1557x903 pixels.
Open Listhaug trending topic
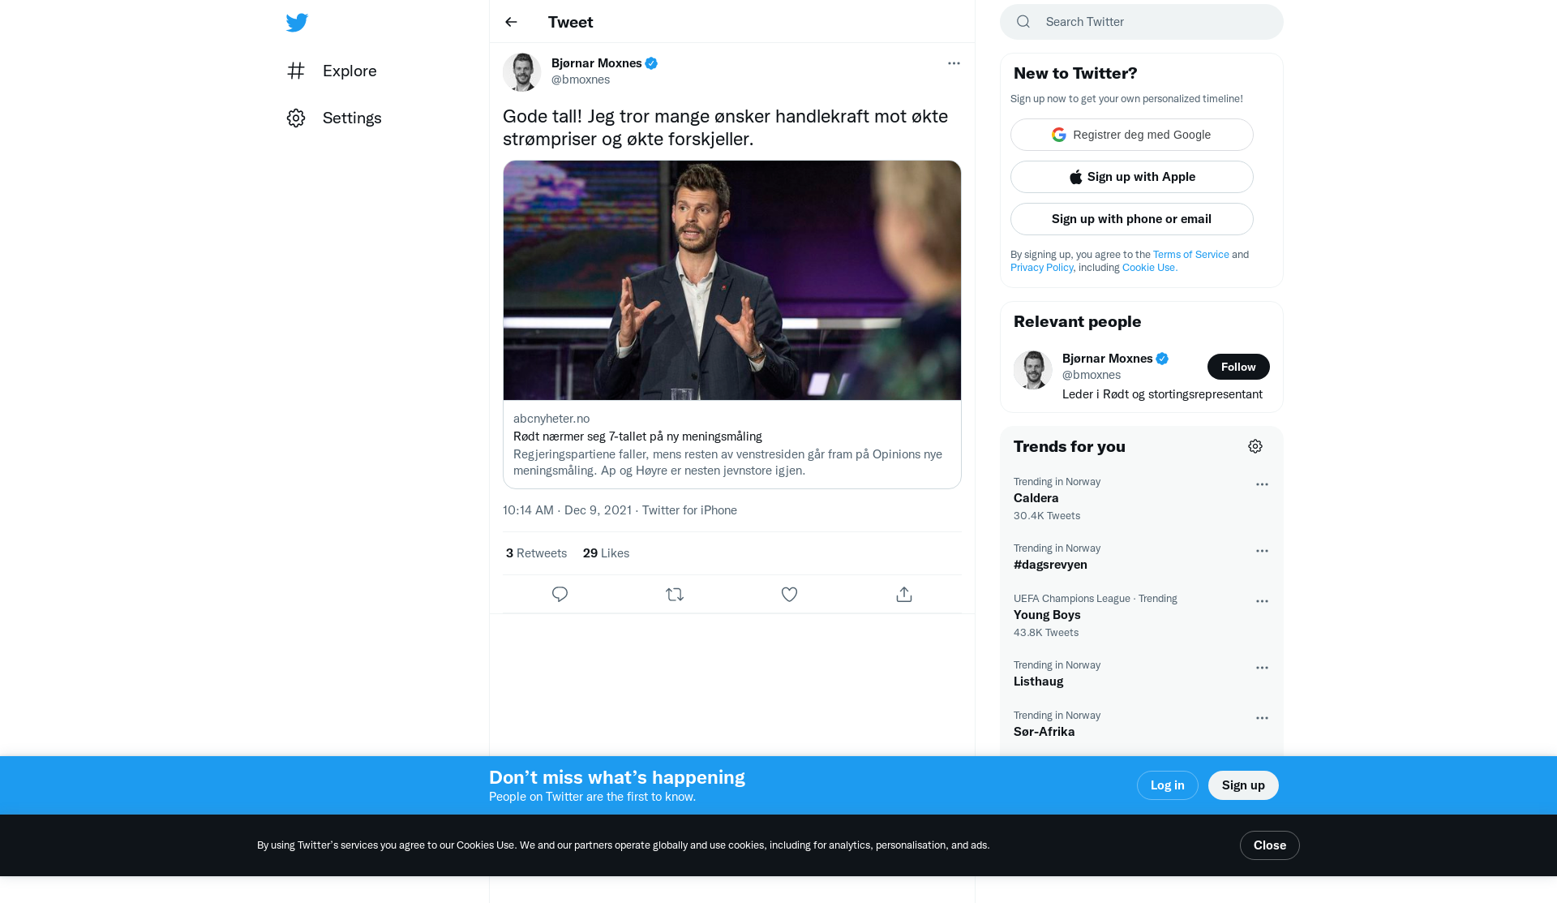pos(1038,682)
